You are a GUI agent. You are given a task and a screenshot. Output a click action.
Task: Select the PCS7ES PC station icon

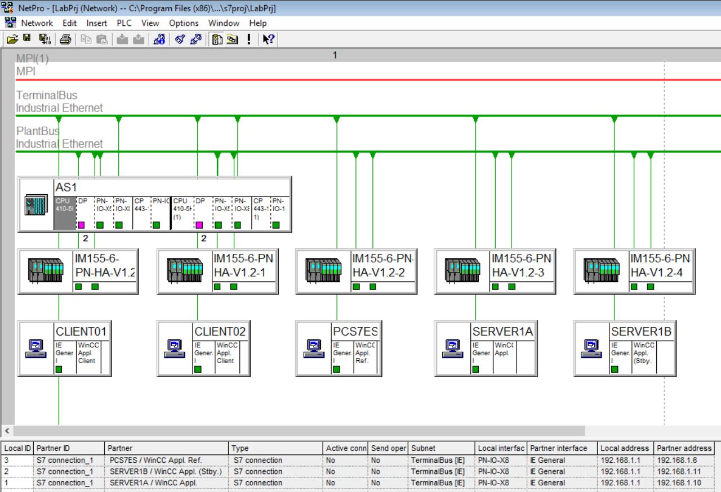pos(314,348)
